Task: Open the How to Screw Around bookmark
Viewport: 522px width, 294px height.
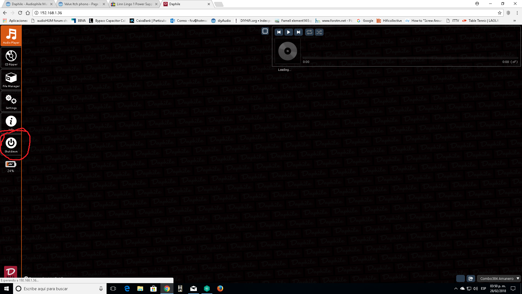Action: coord(424,21)
